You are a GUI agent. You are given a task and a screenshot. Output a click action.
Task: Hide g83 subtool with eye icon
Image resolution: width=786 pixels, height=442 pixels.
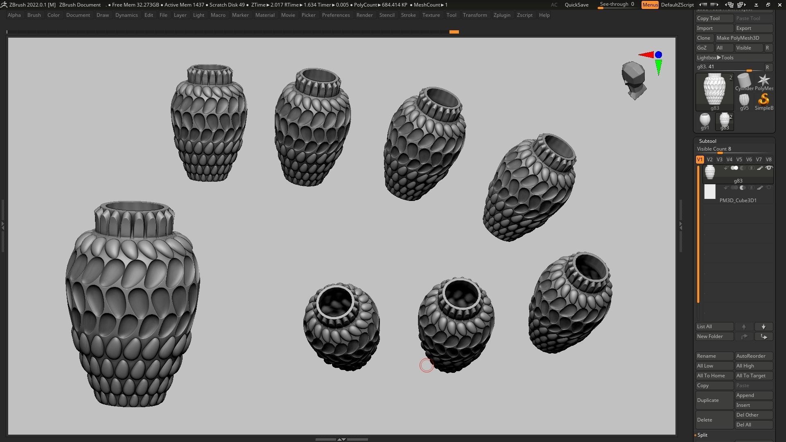pyautogui.click(x=768, y=168)
